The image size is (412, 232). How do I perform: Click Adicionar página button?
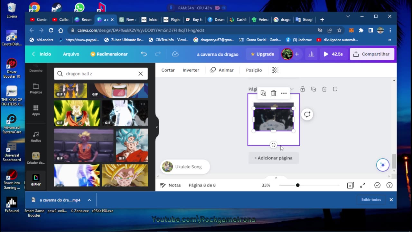[x=274, y=158]
